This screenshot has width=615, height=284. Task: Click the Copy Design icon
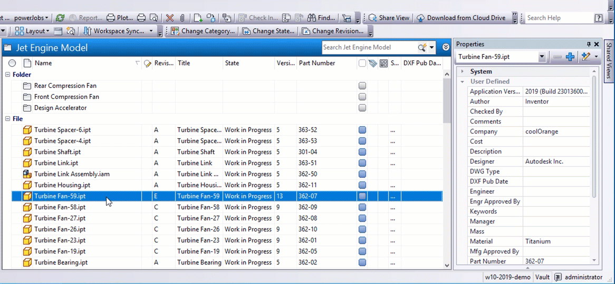pyautogui.click(x=211, y=17)
